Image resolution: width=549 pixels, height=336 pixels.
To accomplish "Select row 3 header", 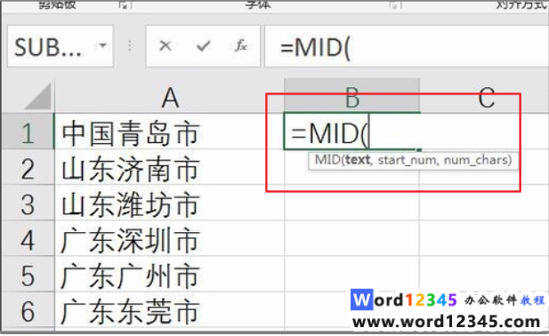I will click(x=28, y=204).
